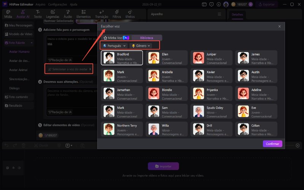304x190 pixels.
Task: Open the Português language dropdown
Action: pyautogui.click(x=114, y=46)
